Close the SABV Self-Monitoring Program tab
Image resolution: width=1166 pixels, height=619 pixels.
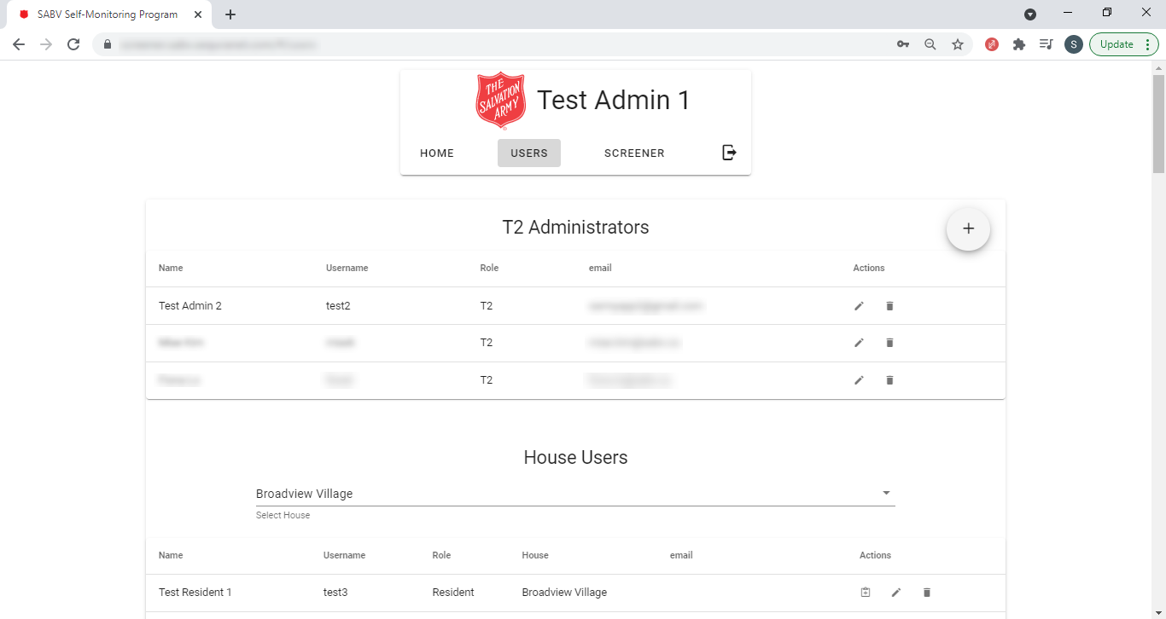(x=198, y=14)
